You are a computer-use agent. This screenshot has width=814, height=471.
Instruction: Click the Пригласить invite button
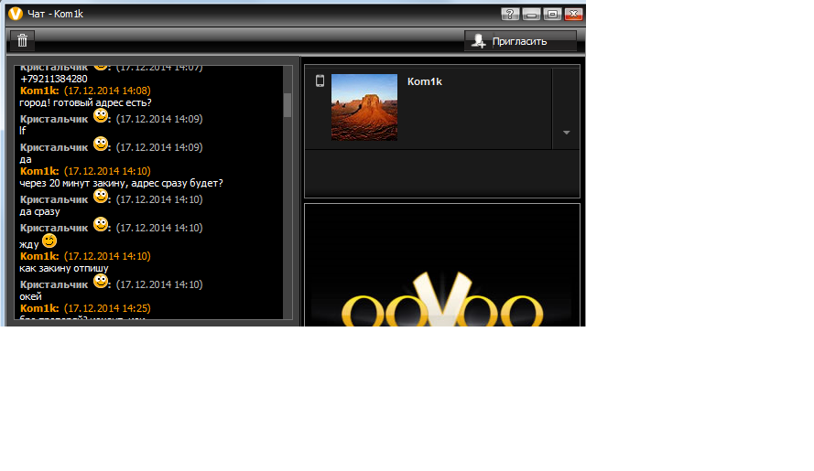pyautogui.click(x=520, y=41)
